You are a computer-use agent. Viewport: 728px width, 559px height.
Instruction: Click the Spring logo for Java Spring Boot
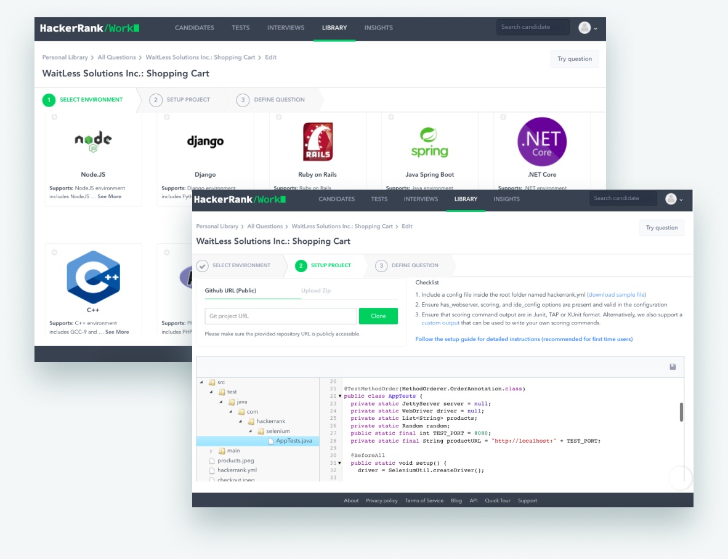(x=429, y=142)
